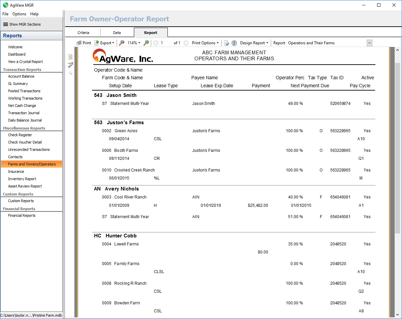Click the refresh report icon beside Print Options
The height and width of the screenshot is (319, 402).
coord(227,43)
